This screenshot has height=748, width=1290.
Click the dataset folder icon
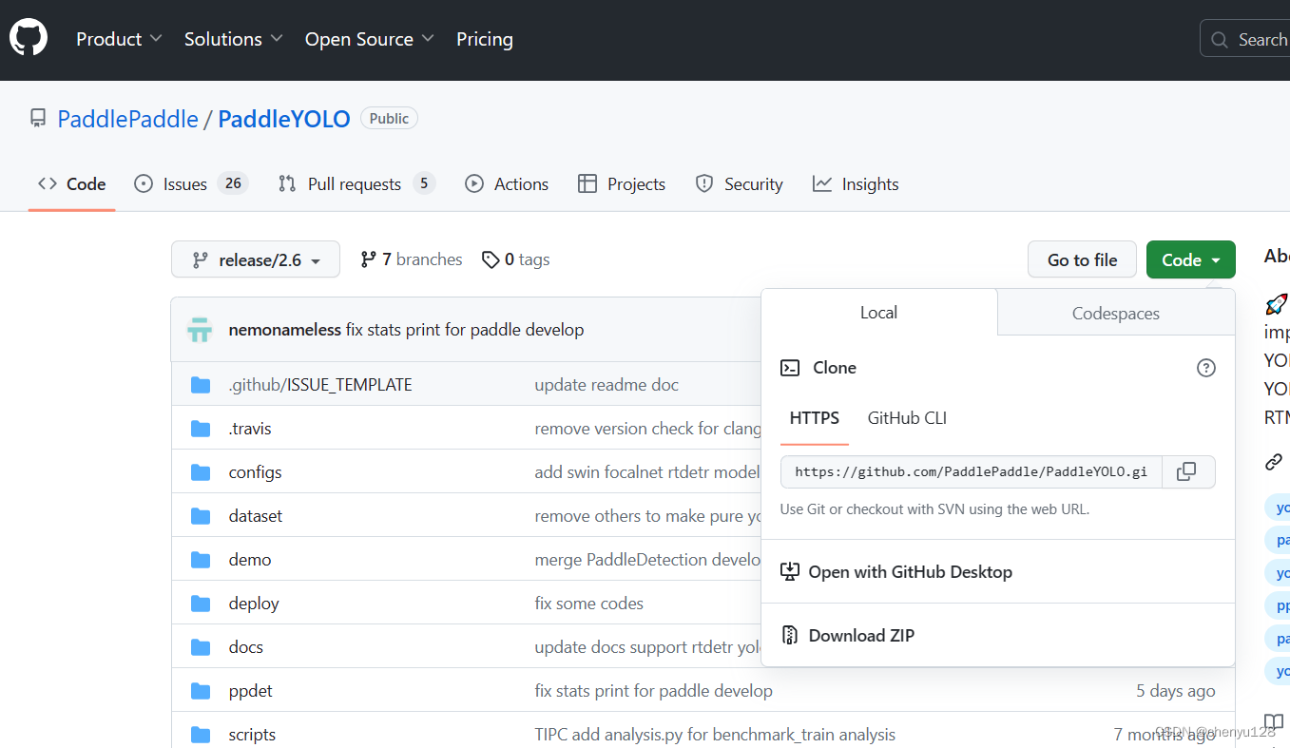point(201,516)
